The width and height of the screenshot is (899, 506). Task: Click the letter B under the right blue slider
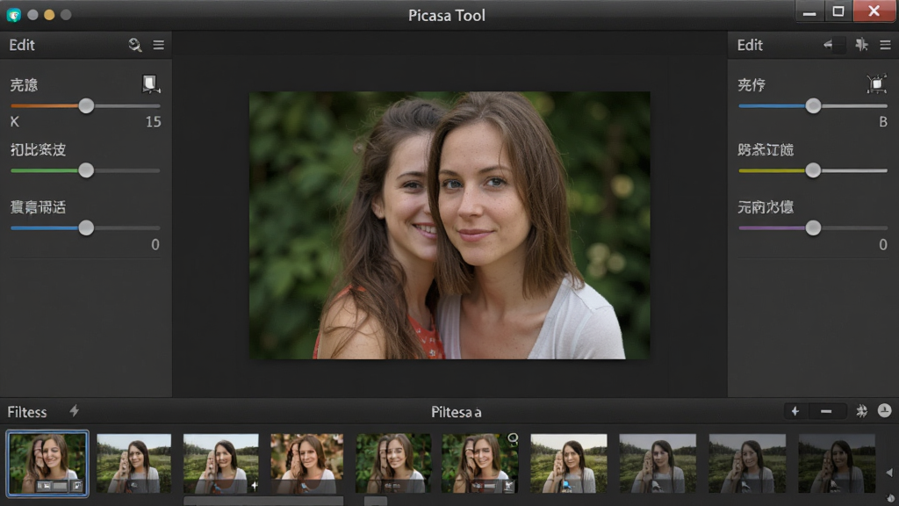883,121
